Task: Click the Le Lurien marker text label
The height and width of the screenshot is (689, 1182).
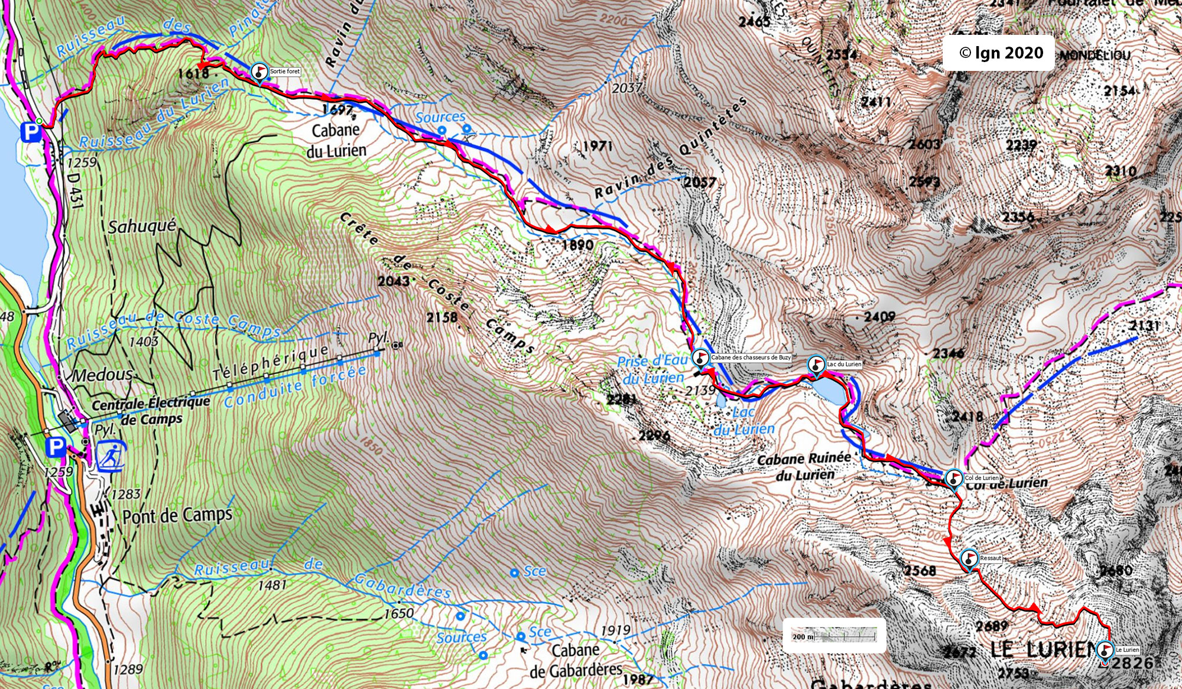Action: tap(1128, 650)
